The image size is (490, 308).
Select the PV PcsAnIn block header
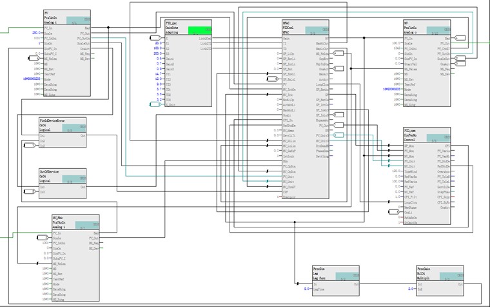tap(55, 16)
